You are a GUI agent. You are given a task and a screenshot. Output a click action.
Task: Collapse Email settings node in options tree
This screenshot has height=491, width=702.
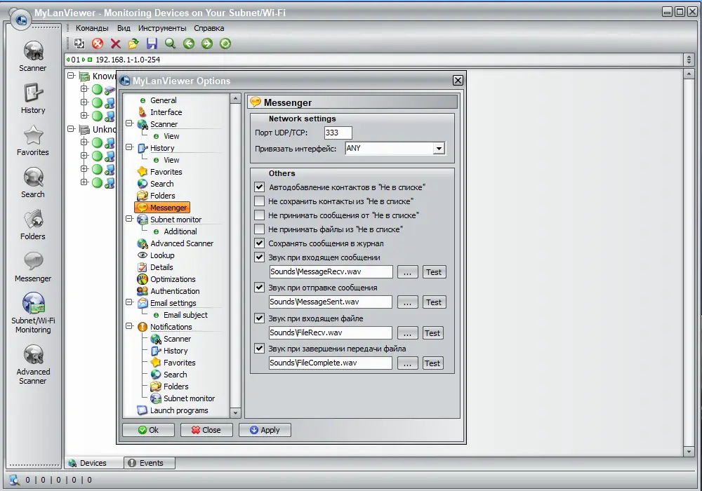[129, 302]
